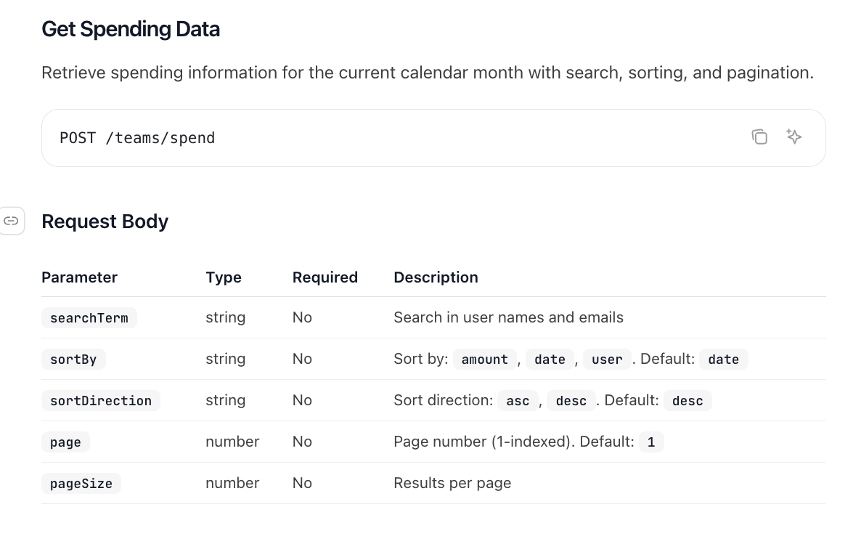Click the POST /teams/spend endpoint text

[x=137, y=138]
